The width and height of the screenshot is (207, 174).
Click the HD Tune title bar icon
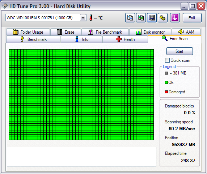(5, 6)
